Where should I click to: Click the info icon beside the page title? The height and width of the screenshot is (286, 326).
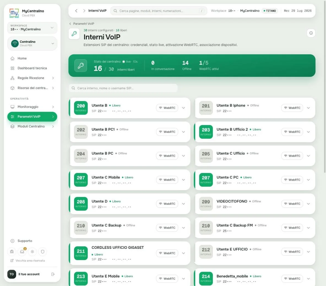point(311,33)
